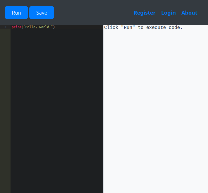This screenshot has width=208, height=193.
Task: Place cursor on the print keyword
Action: pos(16,27)
